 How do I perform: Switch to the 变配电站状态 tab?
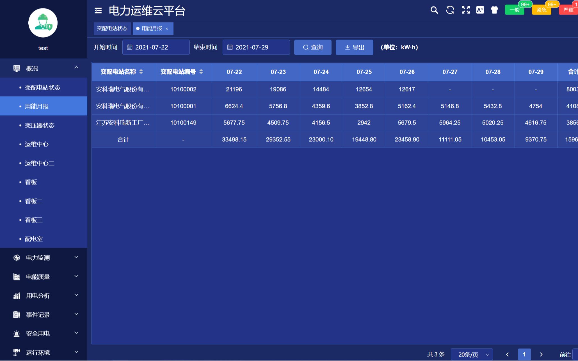112,28
